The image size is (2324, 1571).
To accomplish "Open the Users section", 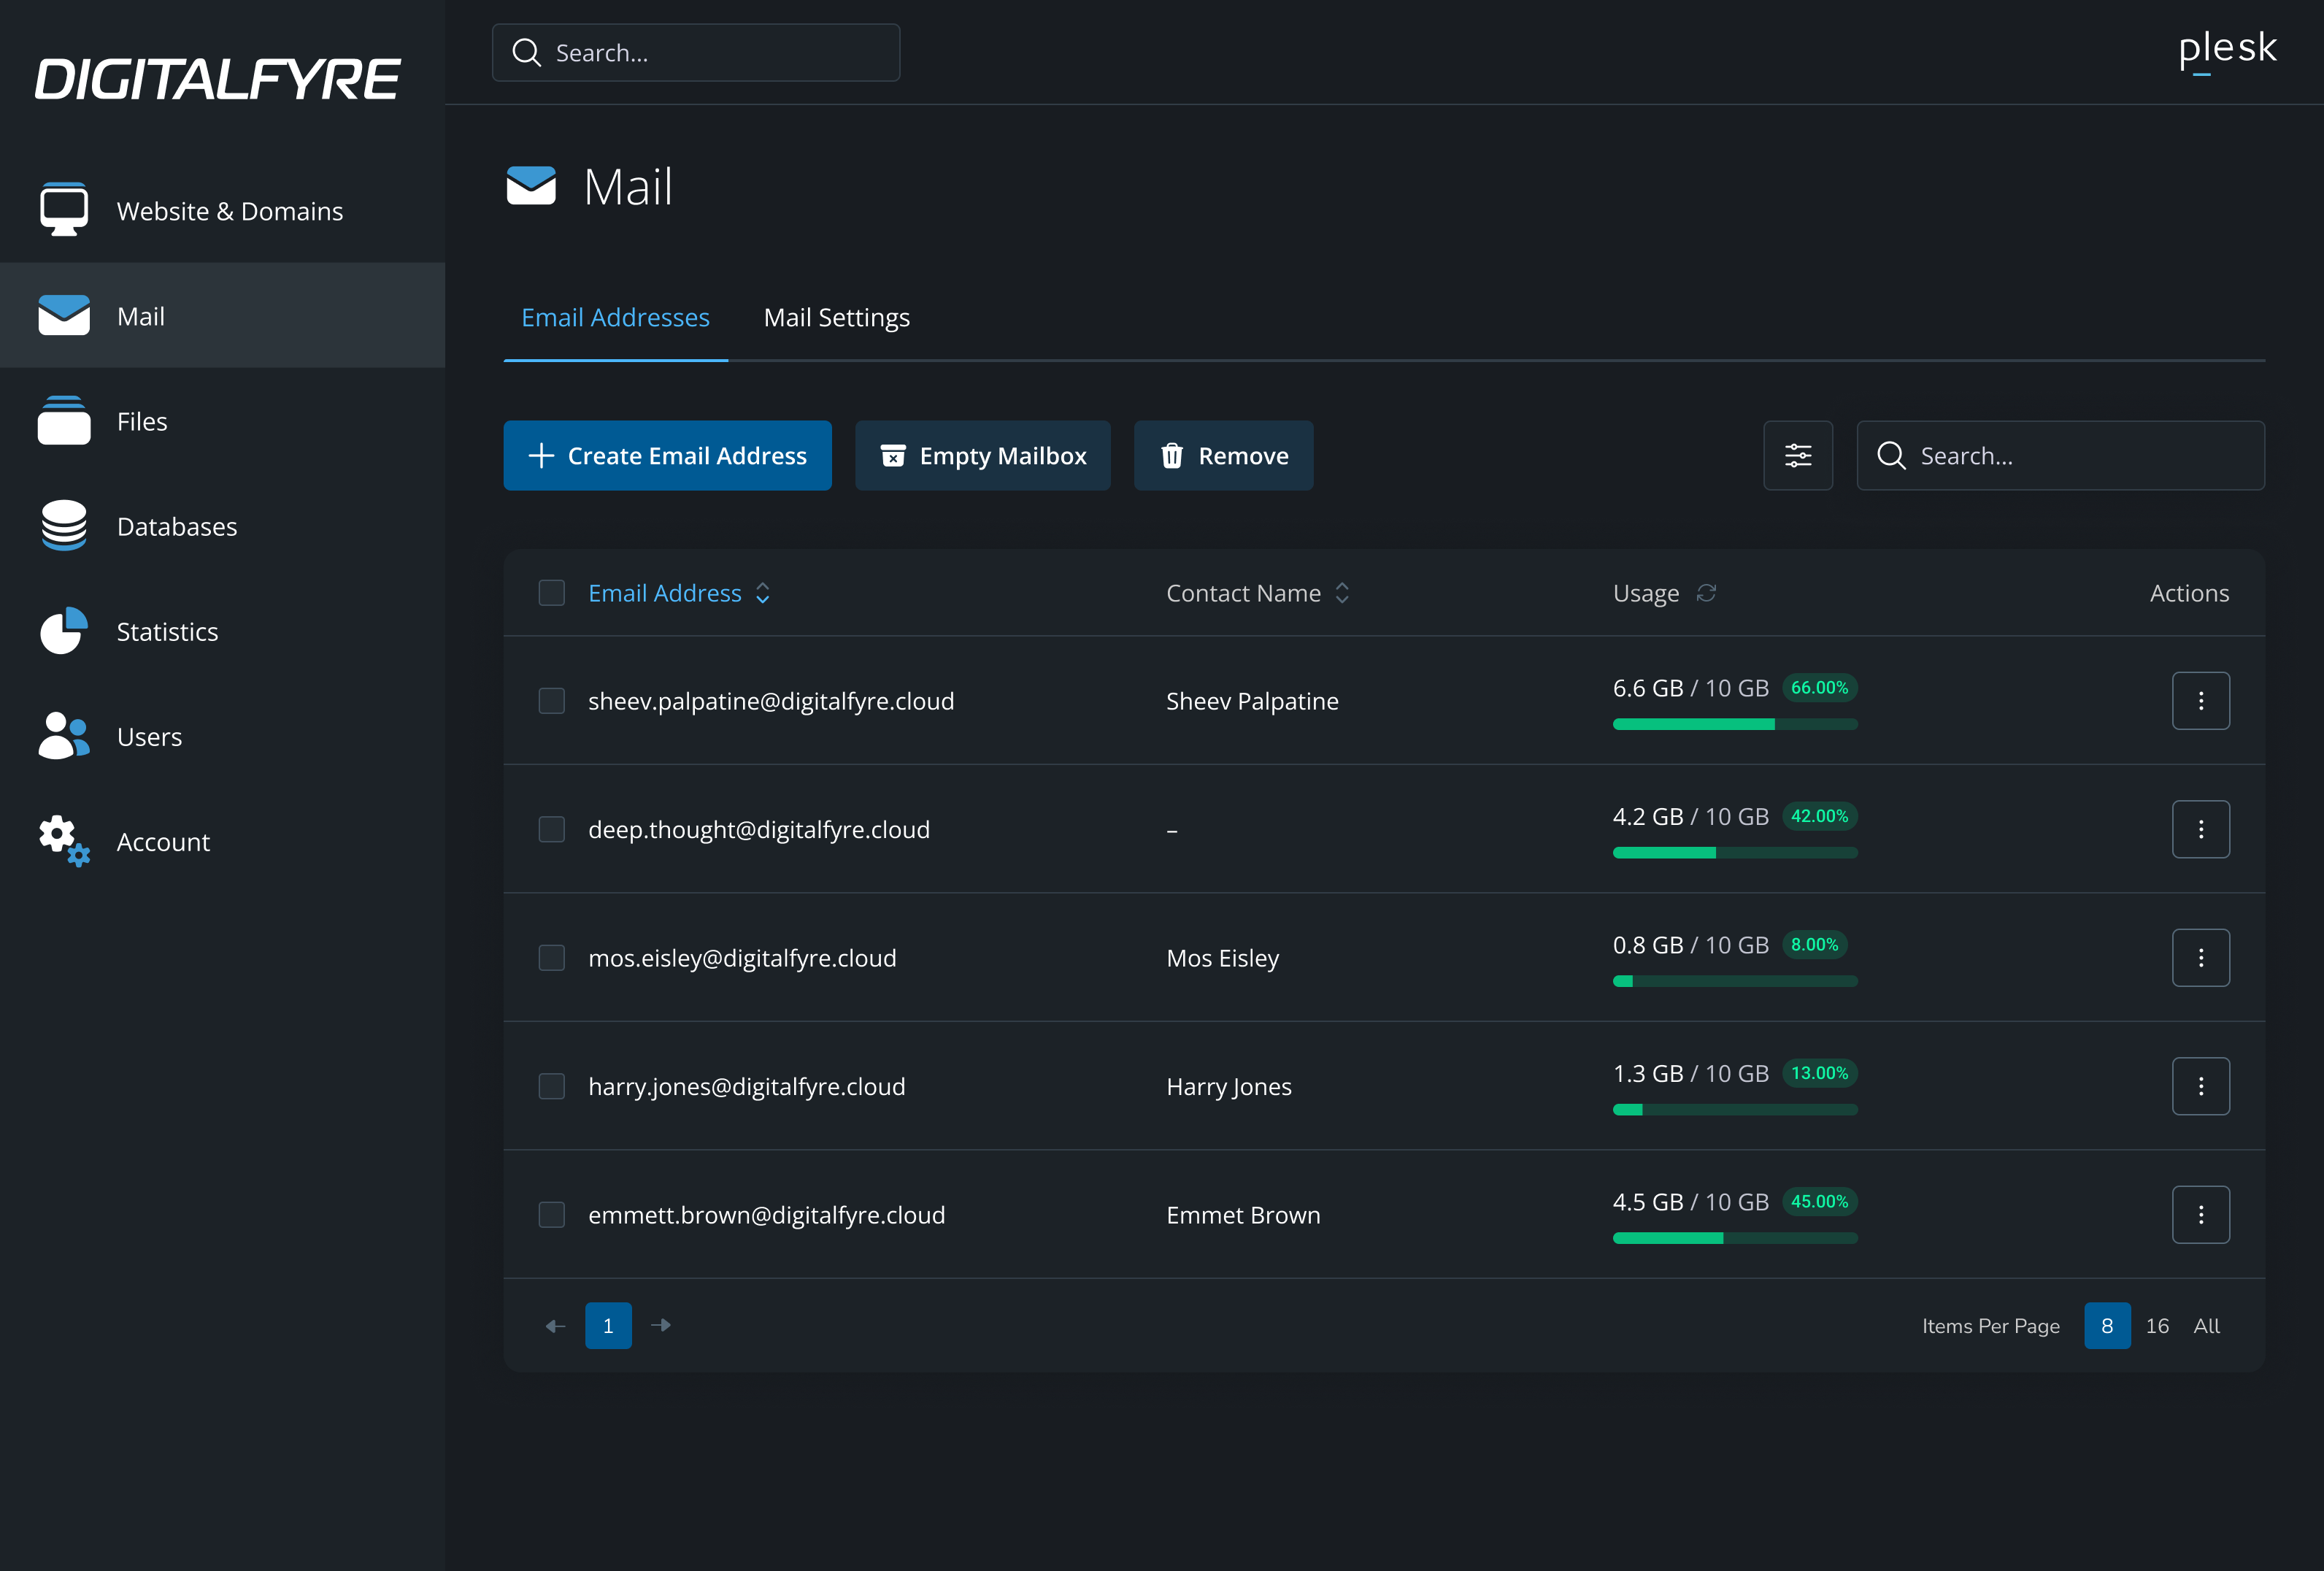I will 222,736.
